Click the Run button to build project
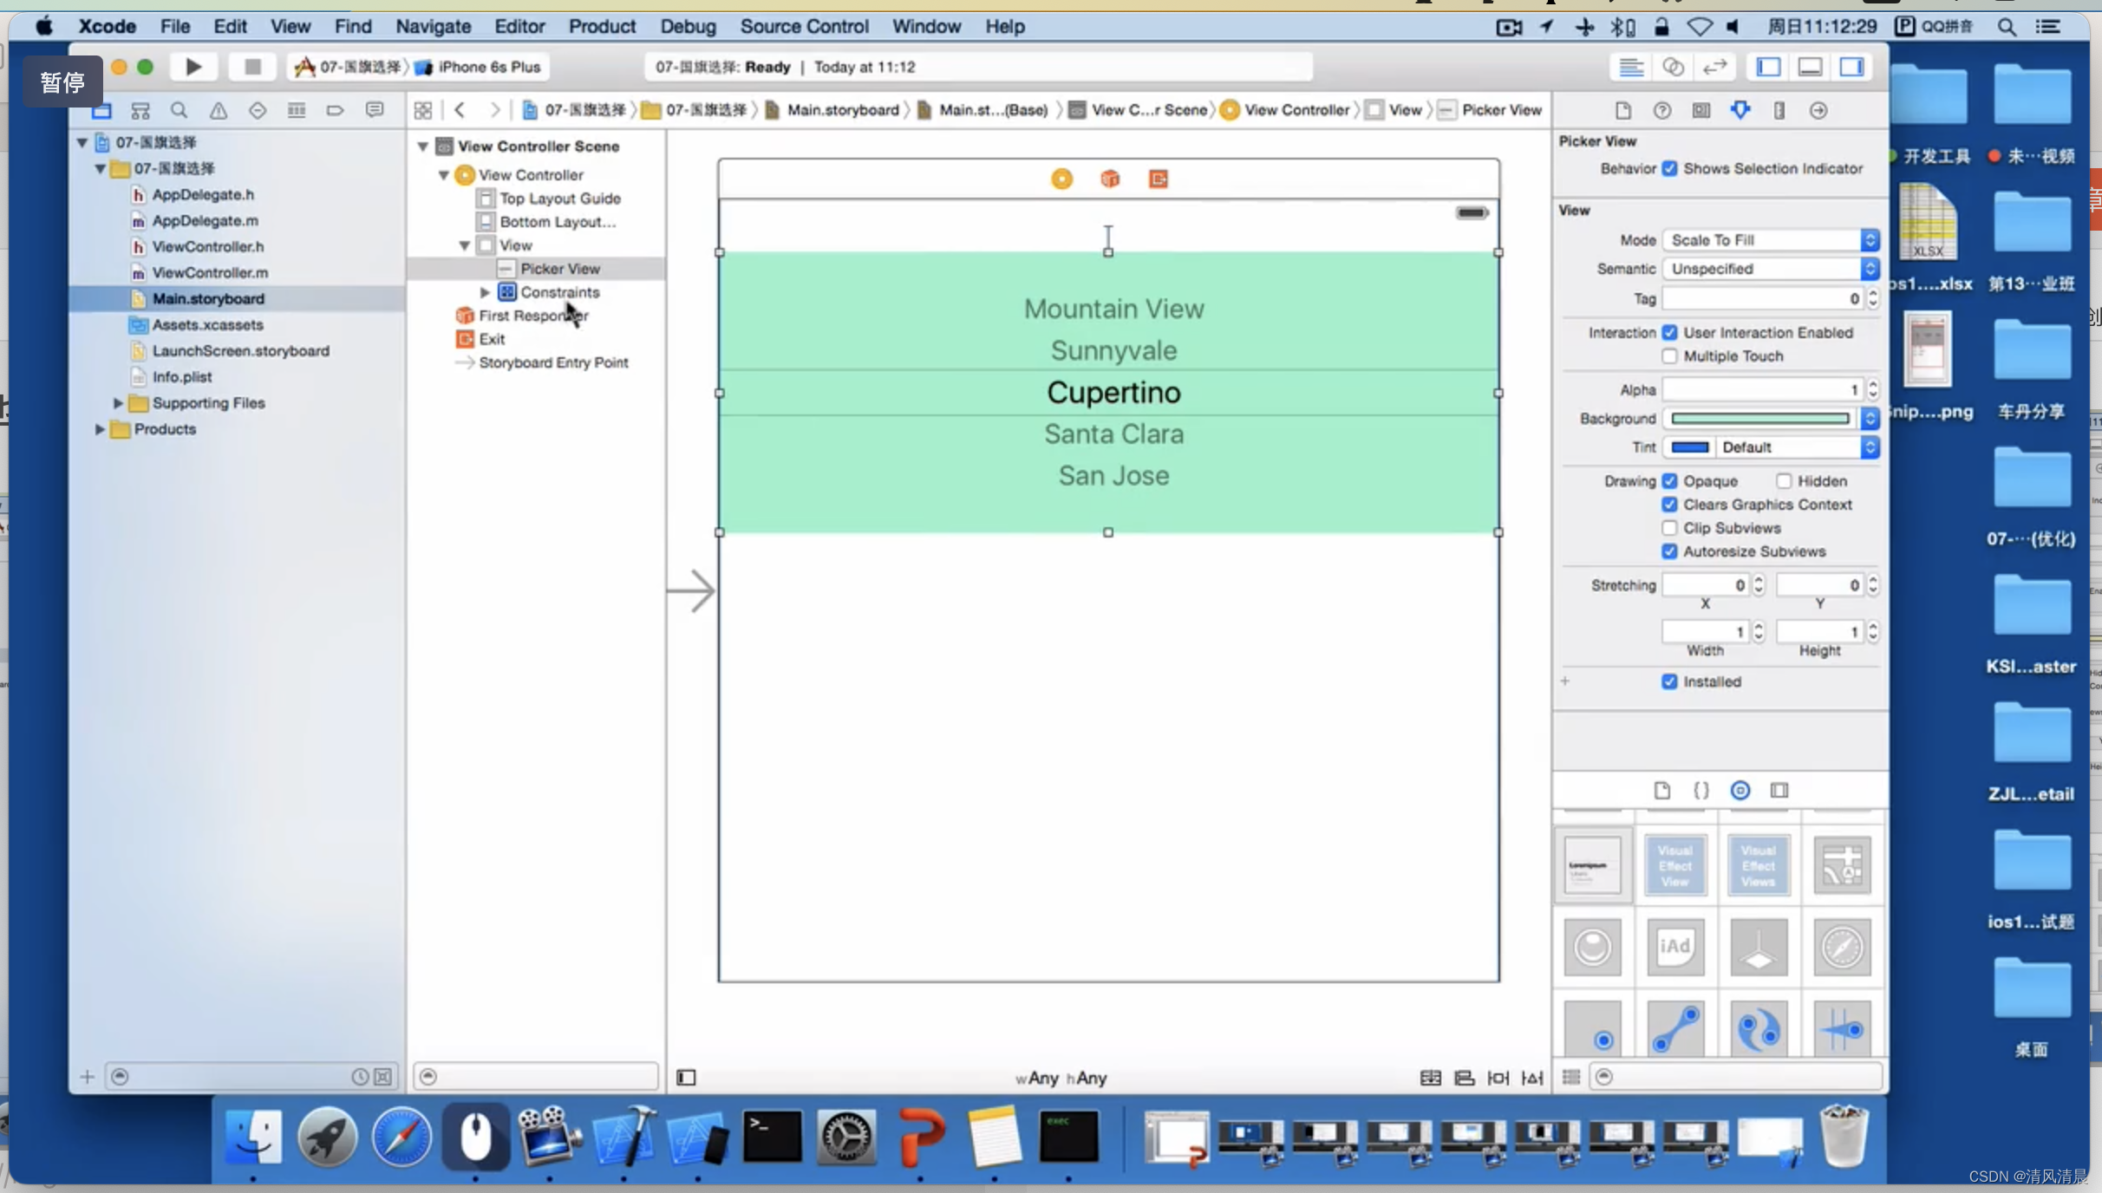The height and width of the screenshot is (1193, 2102). tap(193, 67)
